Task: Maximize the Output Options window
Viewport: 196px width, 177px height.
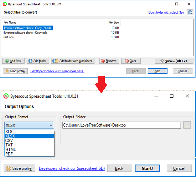Action: (172, 96)
